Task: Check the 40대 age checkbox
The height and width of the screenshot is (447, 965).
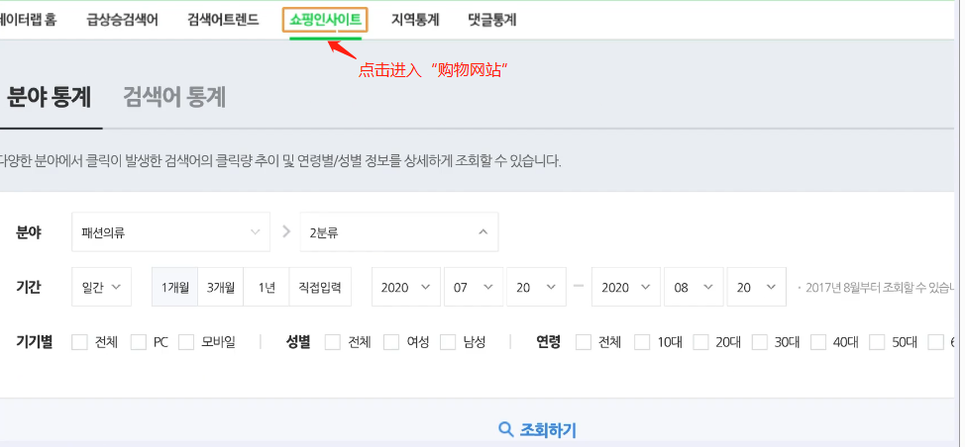Action: pos(818,342)
